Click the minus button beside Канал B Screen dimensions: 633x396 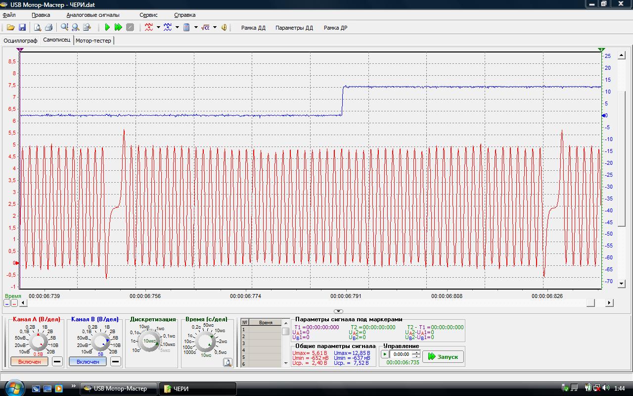[116, 362]
